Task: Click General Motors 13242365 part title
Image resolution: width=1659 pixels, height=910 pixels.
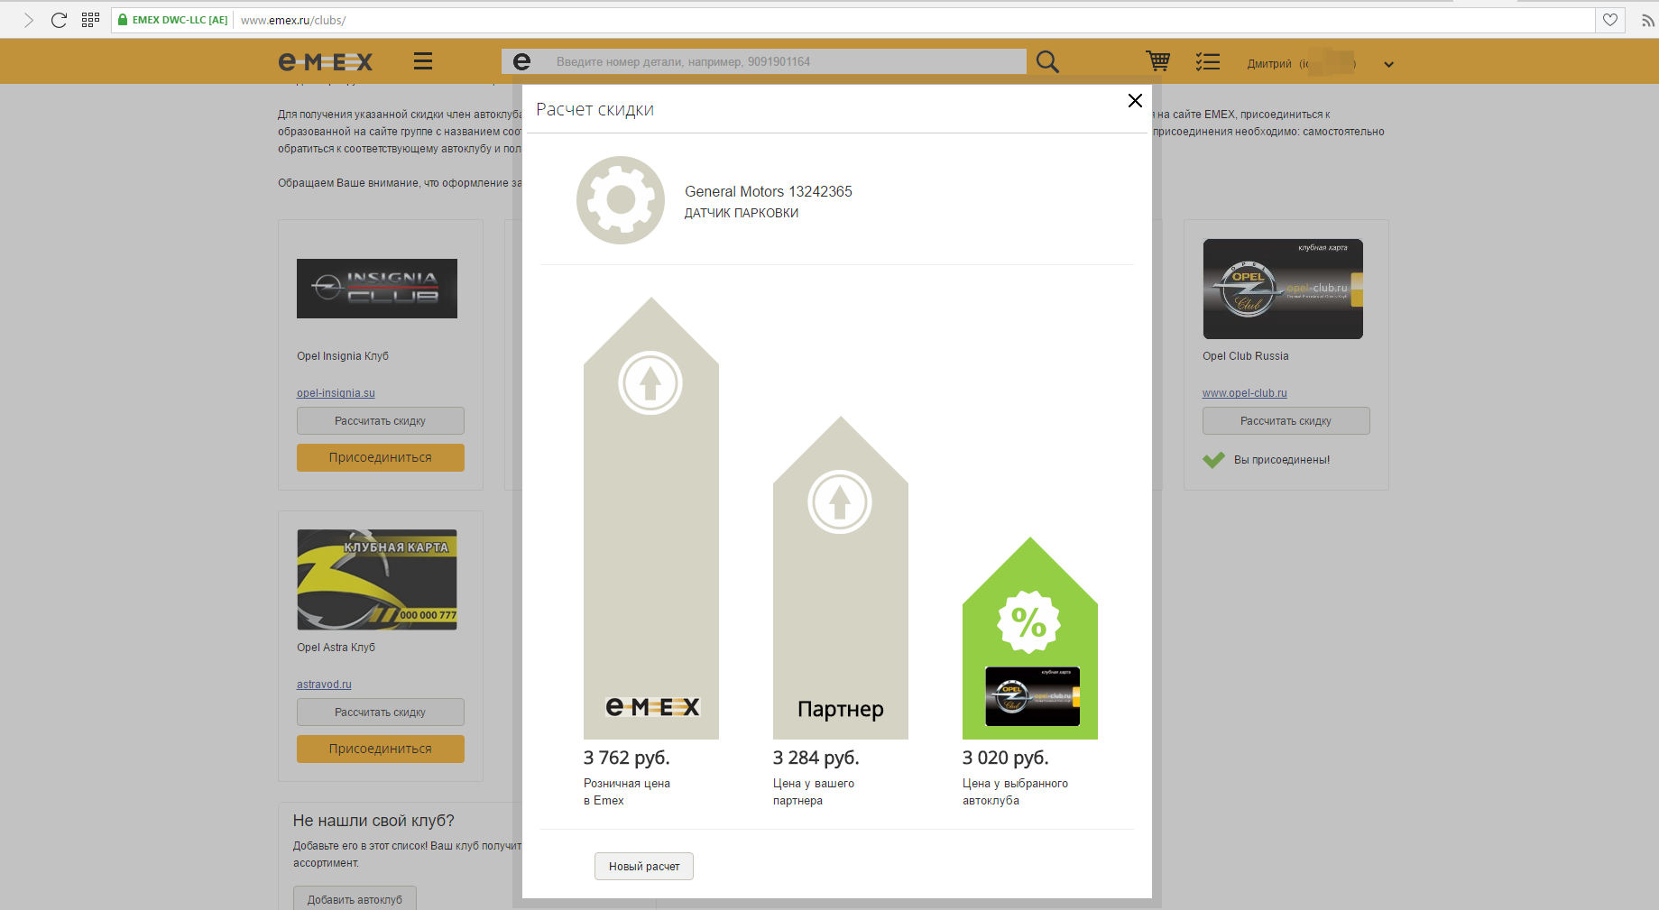Action: coord(769,191)
